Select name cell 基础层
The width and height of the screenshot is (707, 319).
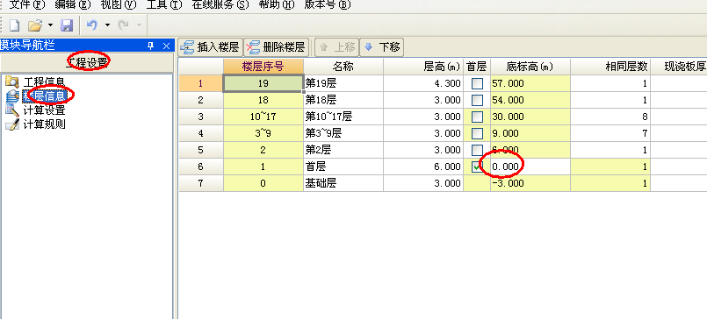point(343,183)
